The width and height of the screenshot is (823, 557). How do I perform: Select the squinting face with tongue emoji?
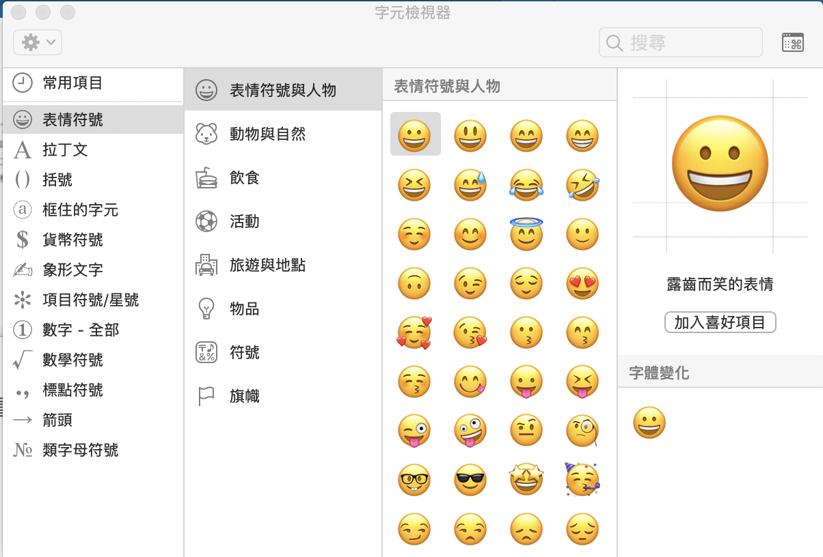tap(583, 382)
